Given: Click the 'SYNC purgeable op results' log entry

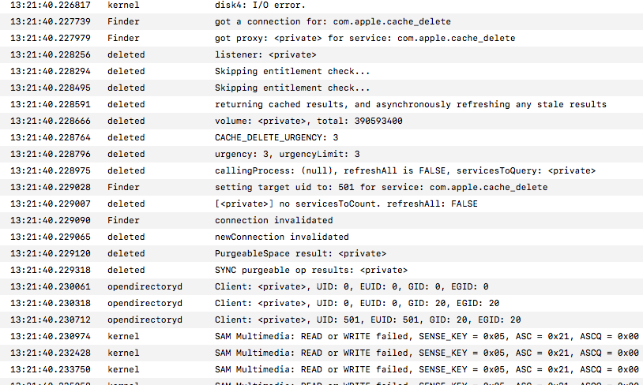Looking at the screenshot, I should [x=311, y=270].
